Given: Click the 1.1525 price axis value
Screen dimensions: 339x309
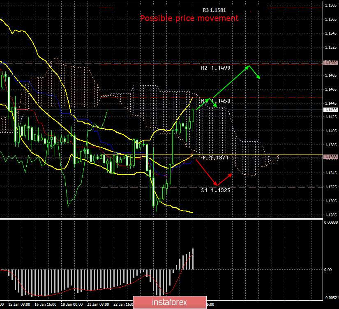Looking at the screenshot, I should [x=331, y=47].
